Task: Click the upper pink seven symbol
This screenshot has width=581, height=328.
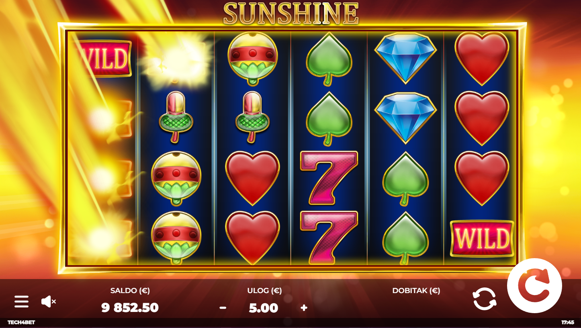Action: click(x=329, y=177)
